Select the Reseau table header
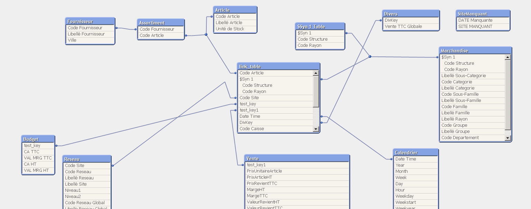 point(87,159)
